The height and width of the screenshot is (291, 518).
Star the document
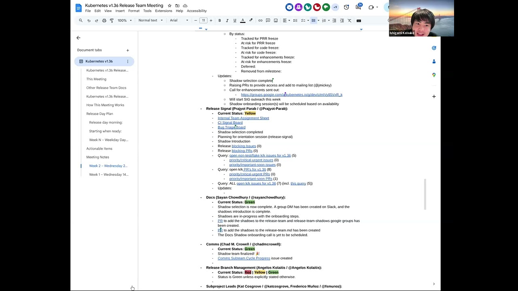170,6
